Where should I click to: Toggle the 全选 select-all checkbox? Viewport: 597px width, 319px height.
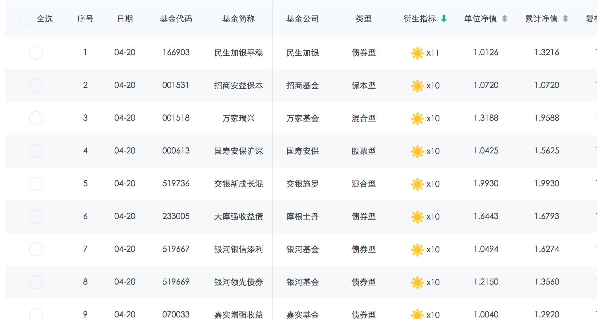click(26, 19)
